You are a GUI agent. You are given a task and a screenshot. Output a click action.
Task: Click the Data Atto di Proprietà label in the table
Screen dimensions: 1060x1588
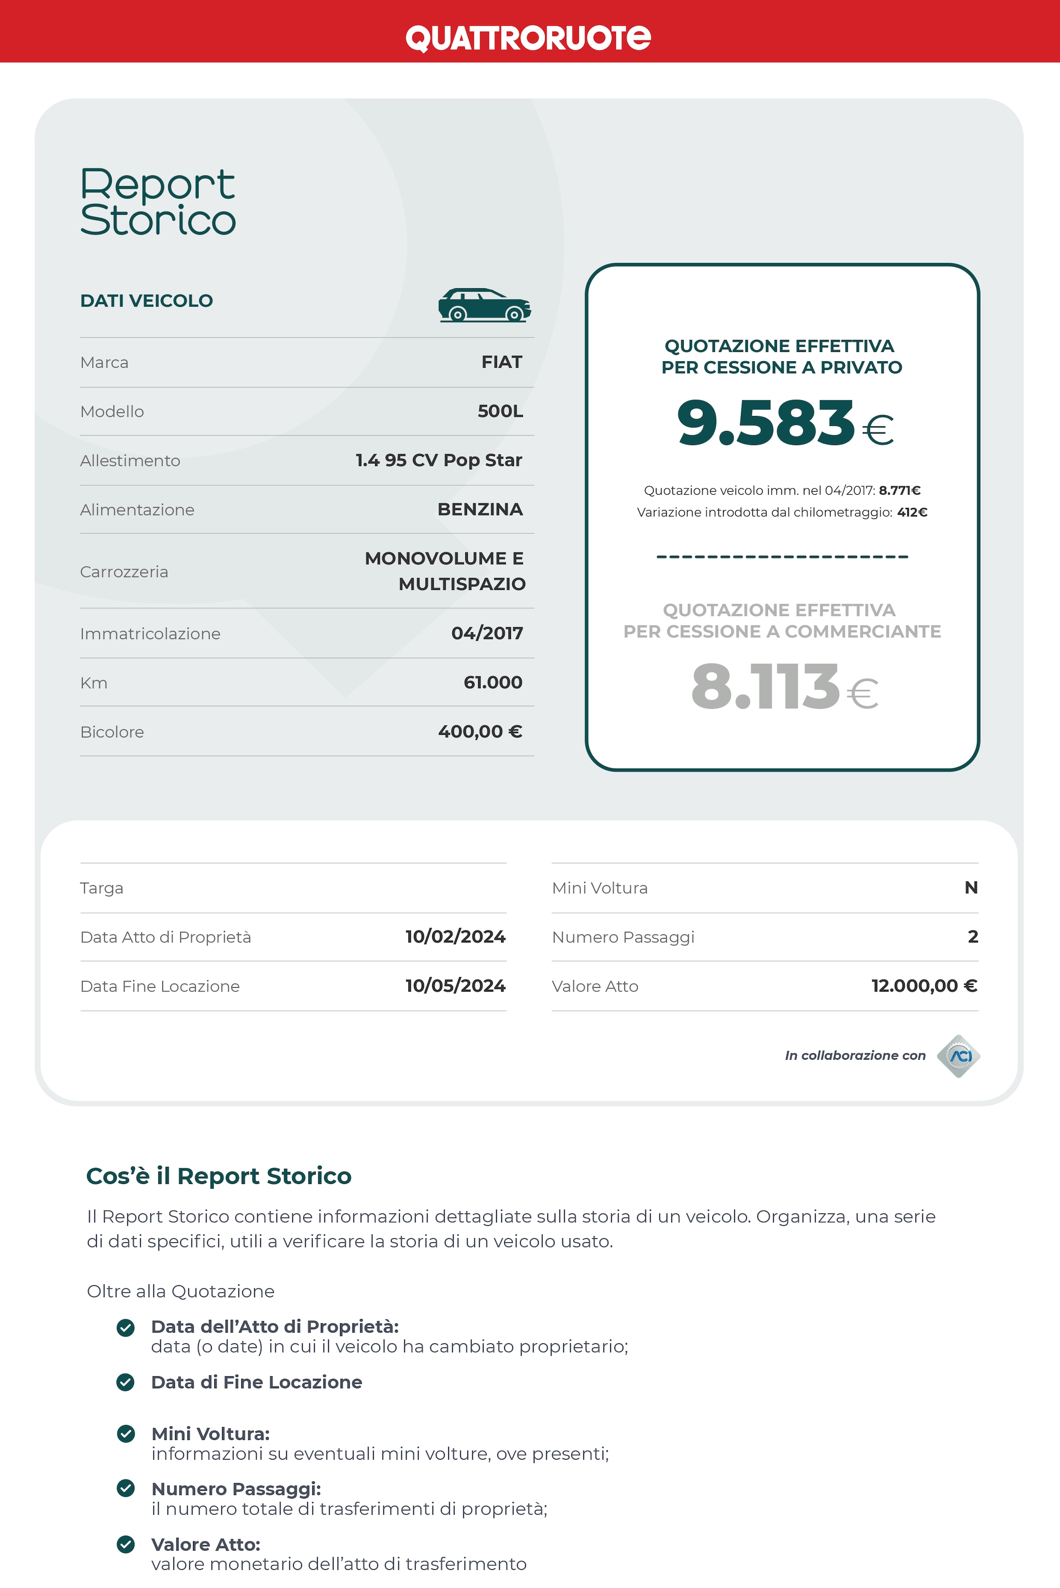(x=166, y=937)
